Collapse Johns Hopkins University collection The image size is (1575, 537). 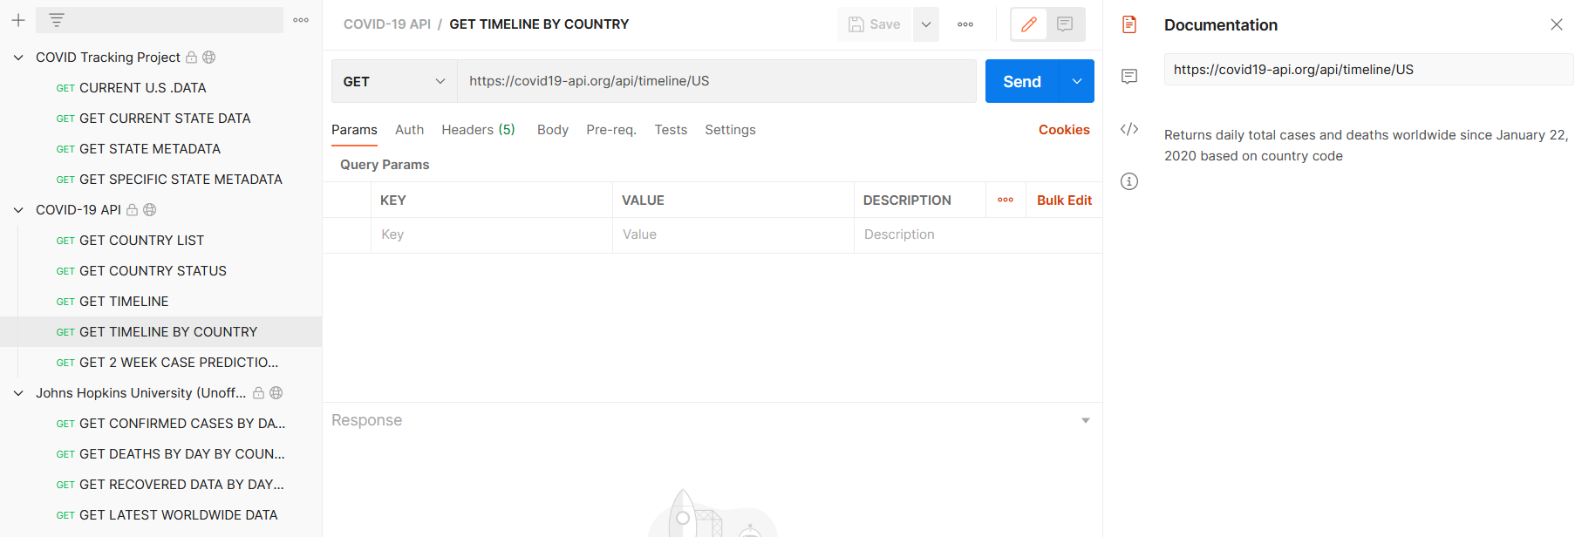tap(18, 393)
